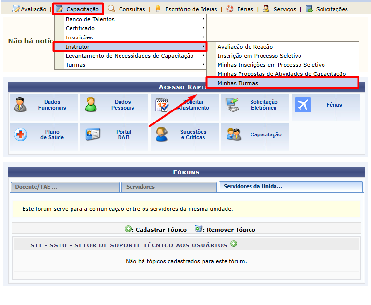Select Minhas Turmas
The width and height of the screenshot is (371, 305).
[x=283, y=83]
